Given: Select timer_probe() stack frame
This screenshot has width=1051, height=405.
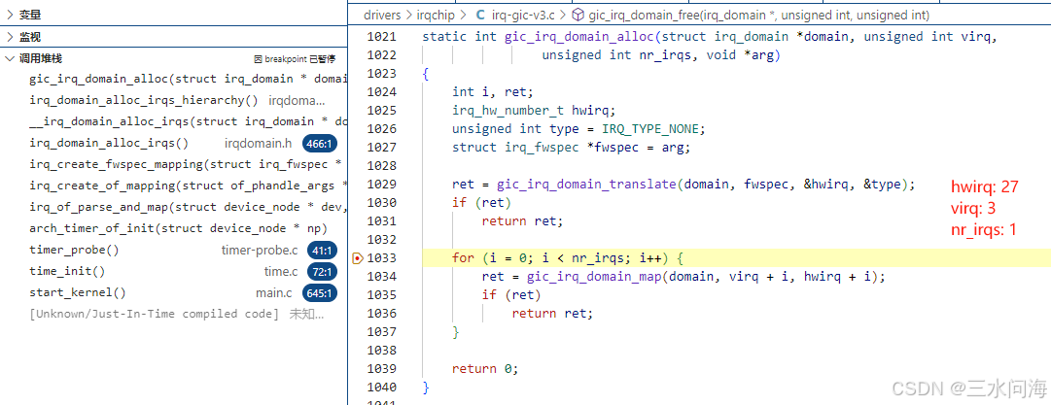Looking at the screenshot, I should point(174,251).
